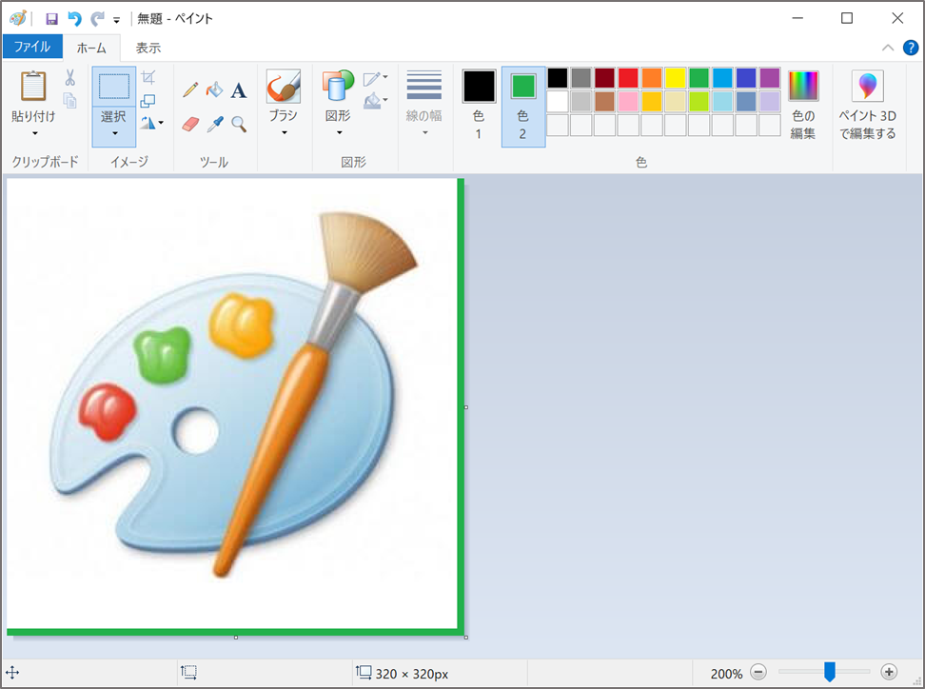Click the 選択 rectangle selection icon
Viewport: 925px width, 689px height.
pos(114,86)
